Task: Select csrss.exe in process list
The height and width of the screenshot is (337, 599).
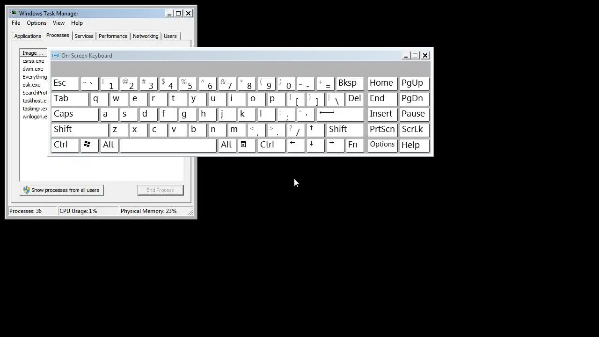Action: click(x=34, y=61)
